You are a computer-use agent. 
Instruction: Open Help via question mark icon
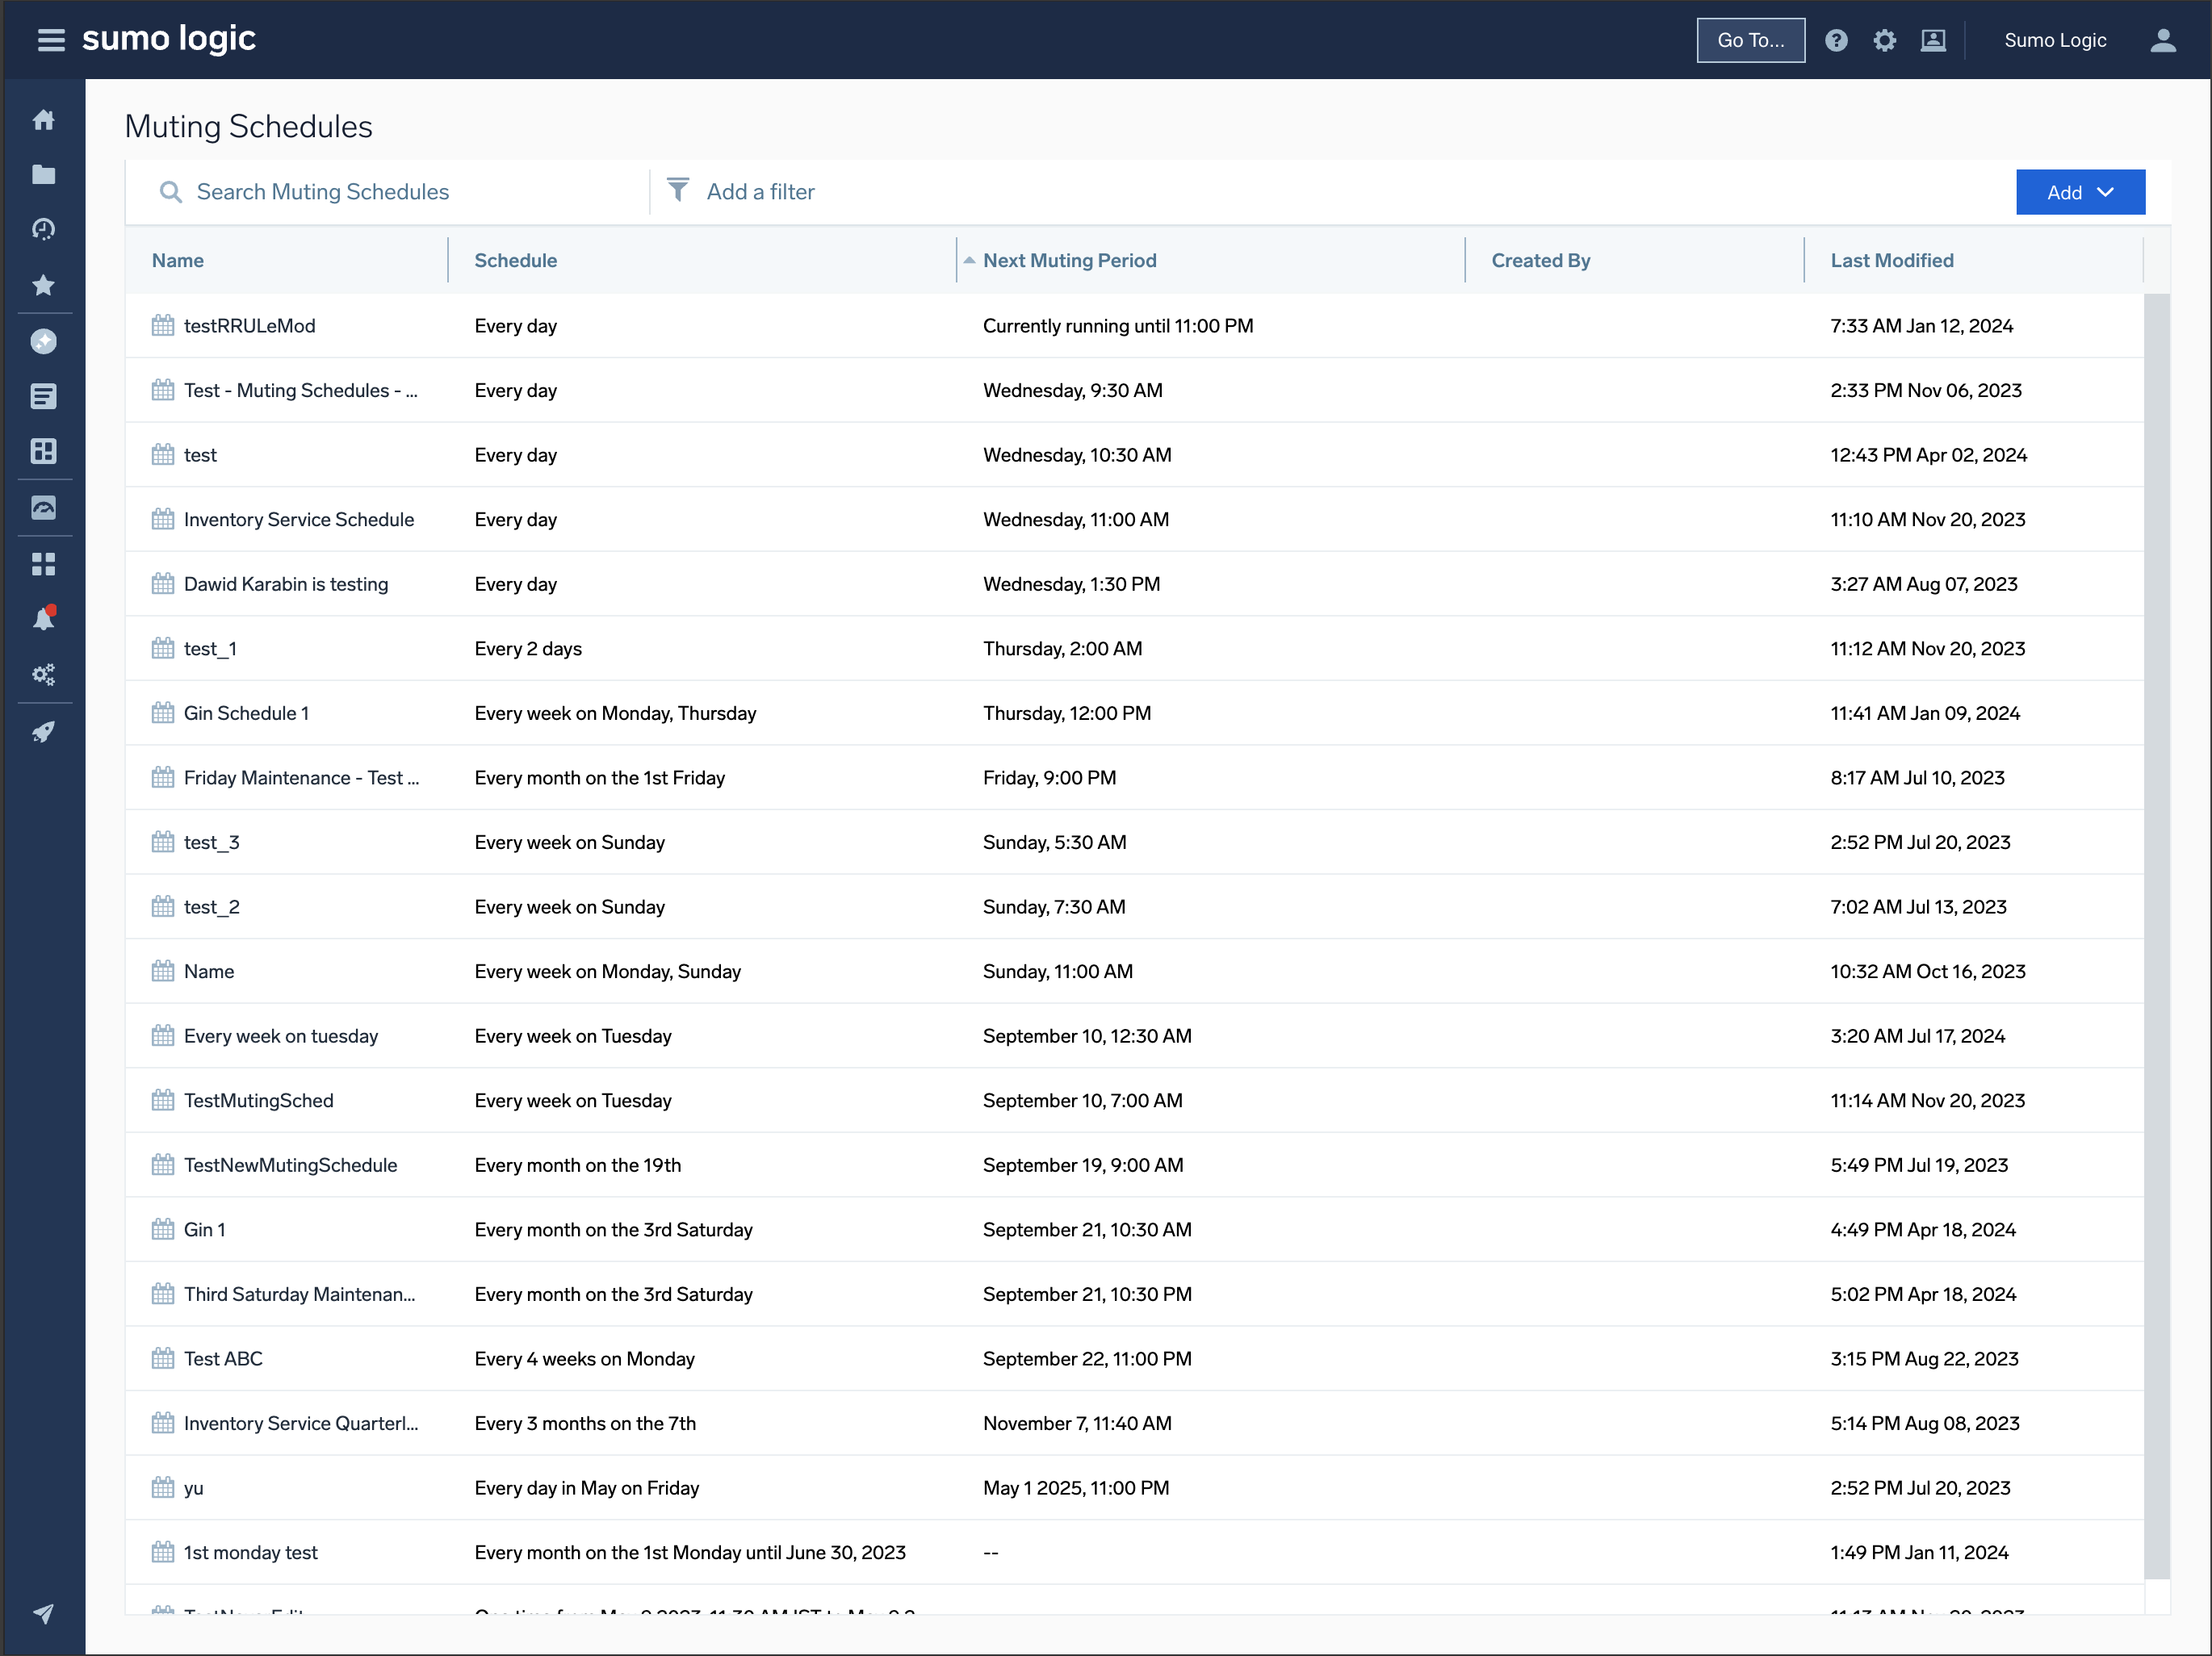1837,40
